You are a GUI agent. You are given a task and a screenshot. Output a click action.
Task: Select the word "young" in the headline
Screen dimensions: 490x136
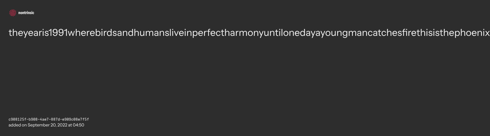[334, 33]
